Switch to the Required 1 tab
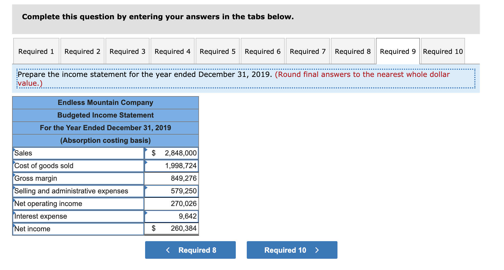 pyautogui.click(x=36, y=51)
